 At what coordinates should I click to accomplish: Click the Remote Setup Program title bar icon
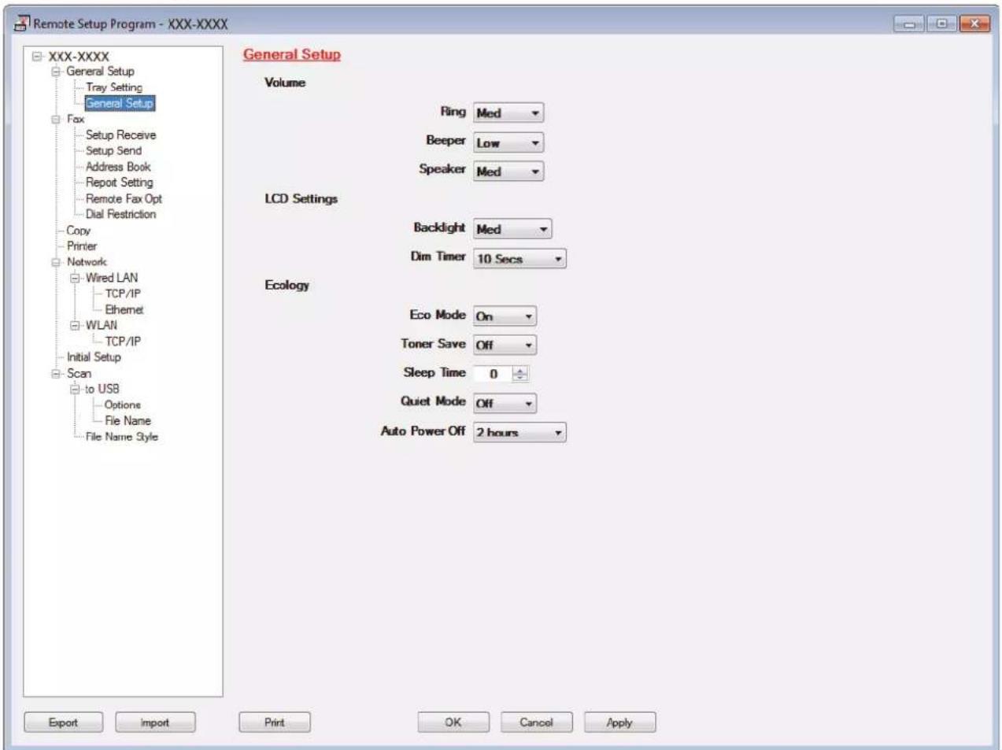pos(21,24)
